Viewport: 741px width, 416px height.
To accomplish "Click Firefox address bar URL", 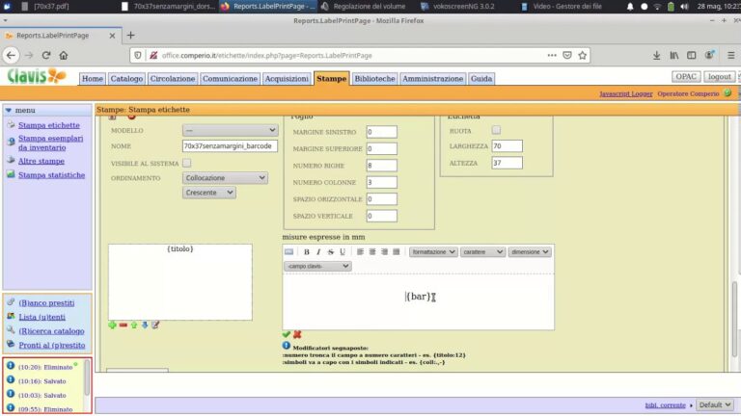I will click(x=267, y=56).
